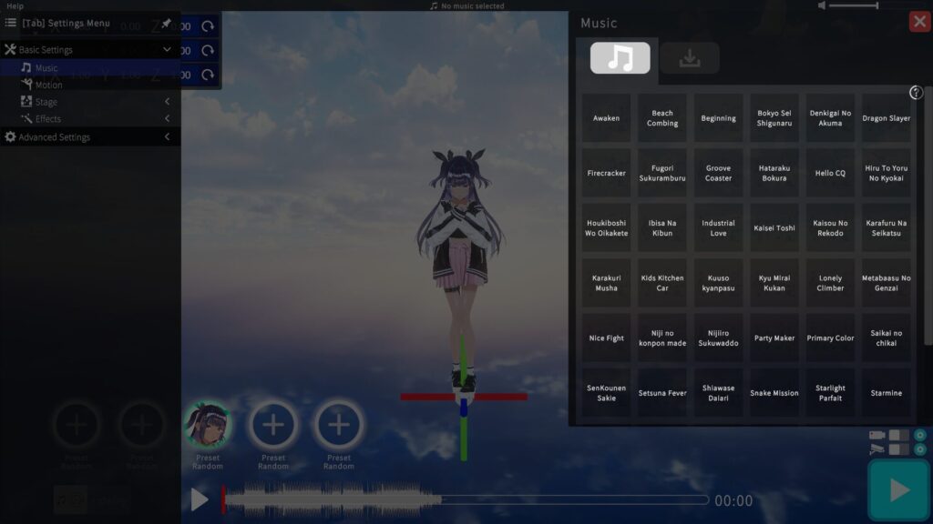The width and height of the screenshot is (933, 524).
Task: Pick the Ibisa Na Kibun track
Action: (662, 227)
